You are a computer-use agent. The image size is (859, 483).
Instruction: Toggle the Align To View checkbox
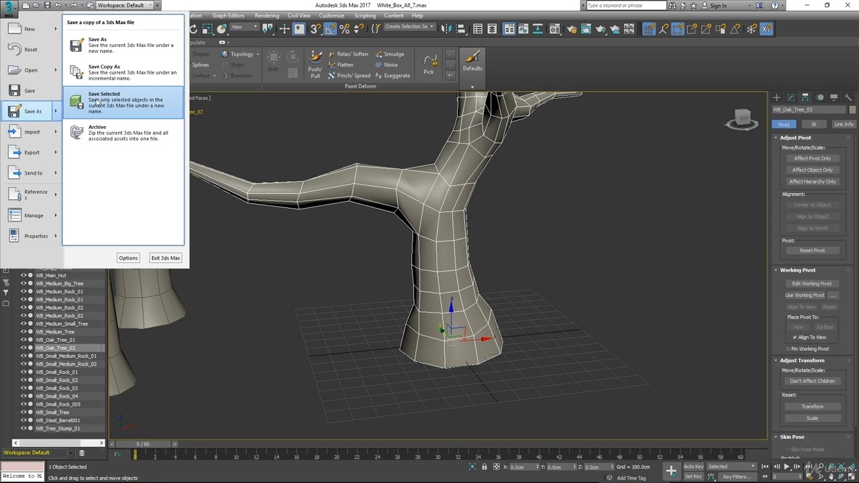(x=795, y=337)
